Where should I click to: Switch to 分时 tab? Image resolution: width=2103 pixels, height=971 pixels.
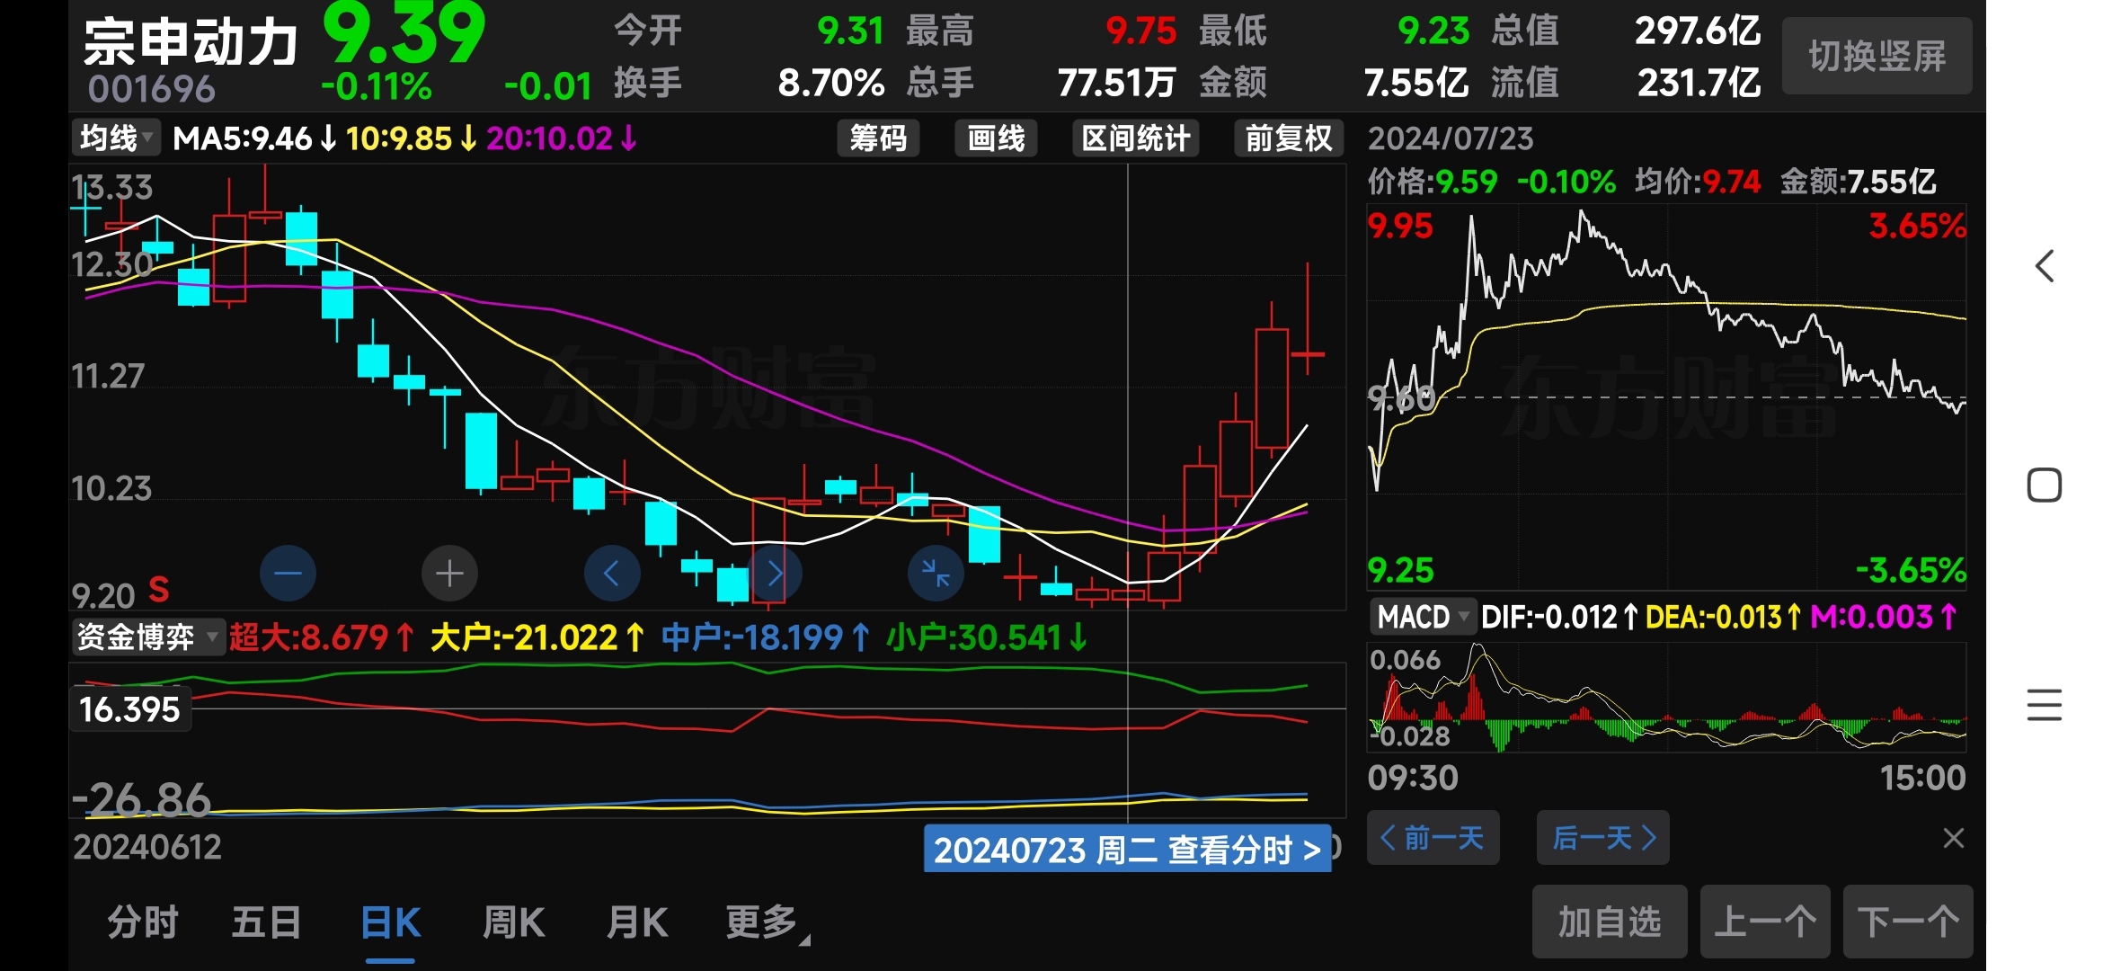pos(143,922)
